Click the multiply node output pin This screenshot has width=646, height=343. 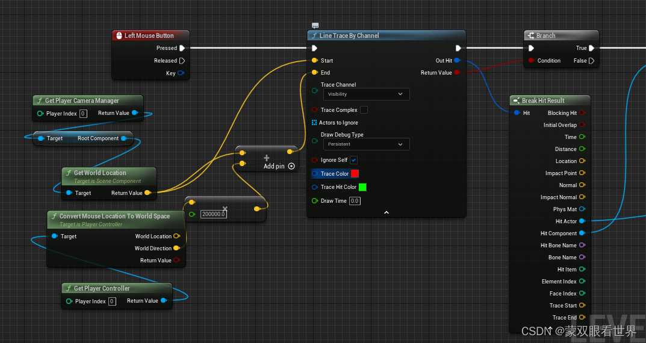(257, 209)
